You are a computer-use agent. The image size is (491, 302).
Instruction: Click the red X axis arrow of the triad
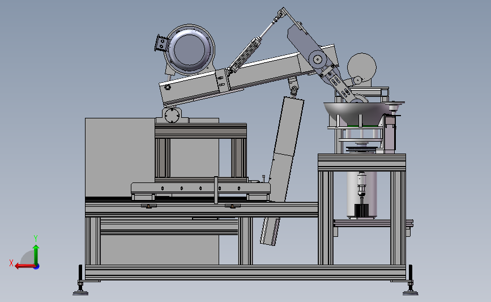[24, 266]
